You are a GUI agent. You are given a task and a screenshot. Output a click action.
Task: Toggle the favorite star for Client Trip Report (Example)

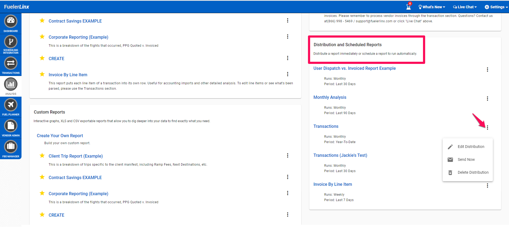point(42,155)
